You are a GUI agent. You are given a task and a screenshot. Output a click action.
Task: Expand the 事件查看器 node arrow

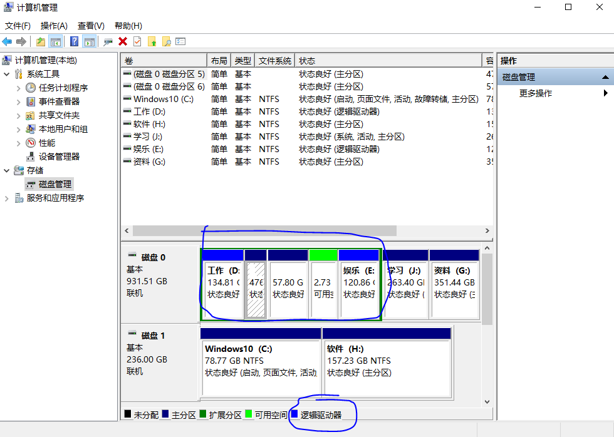pos(18,101)
